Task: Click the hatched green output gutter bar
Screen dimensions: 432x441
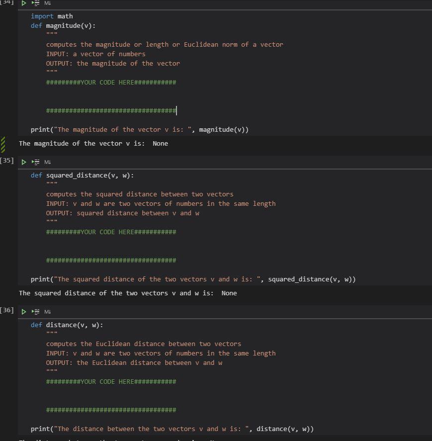Action: pyautogui.click(x=3, y=144)
